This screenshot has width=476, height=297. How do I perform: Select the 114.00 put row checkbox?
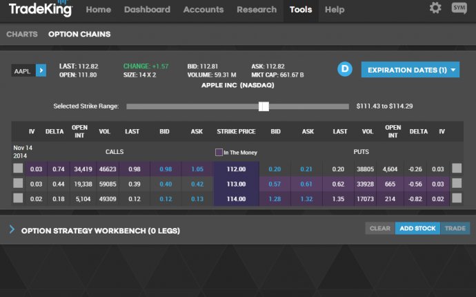click(457, 198)
